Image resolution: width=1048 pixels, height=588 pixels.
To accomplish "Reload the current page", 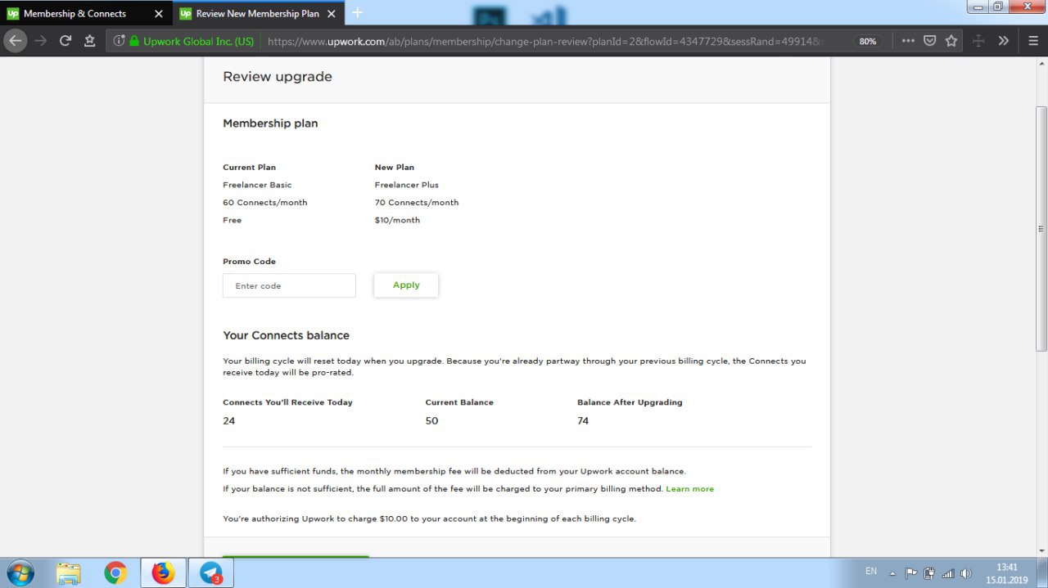I will point(65,40).
